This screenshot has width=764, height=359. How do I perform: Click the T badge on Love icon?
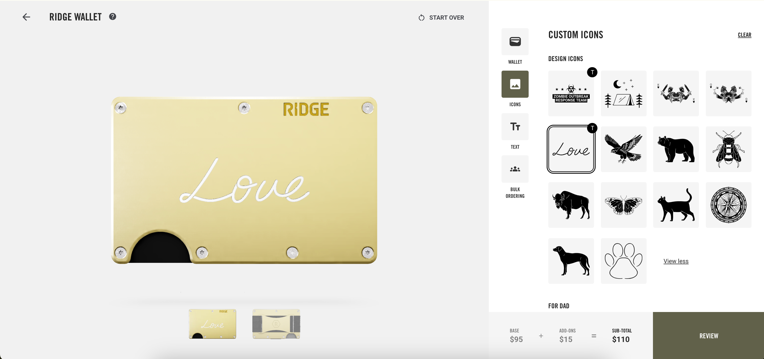point(592,128)
